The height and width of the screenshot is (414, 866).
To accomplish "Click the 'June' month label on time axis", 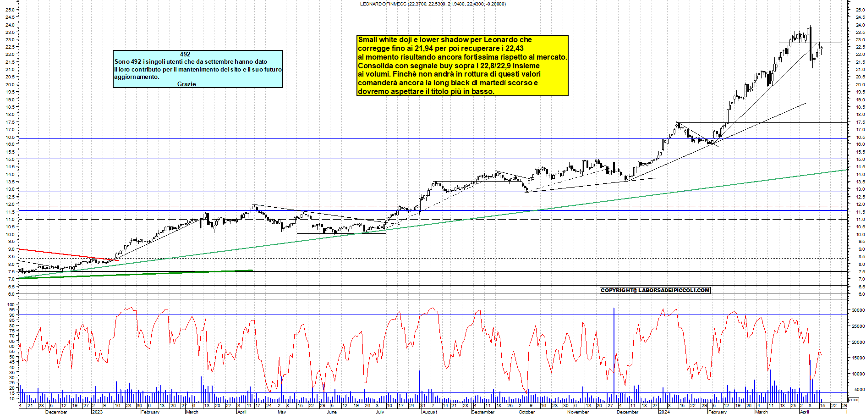I will (x=331, y=412).
